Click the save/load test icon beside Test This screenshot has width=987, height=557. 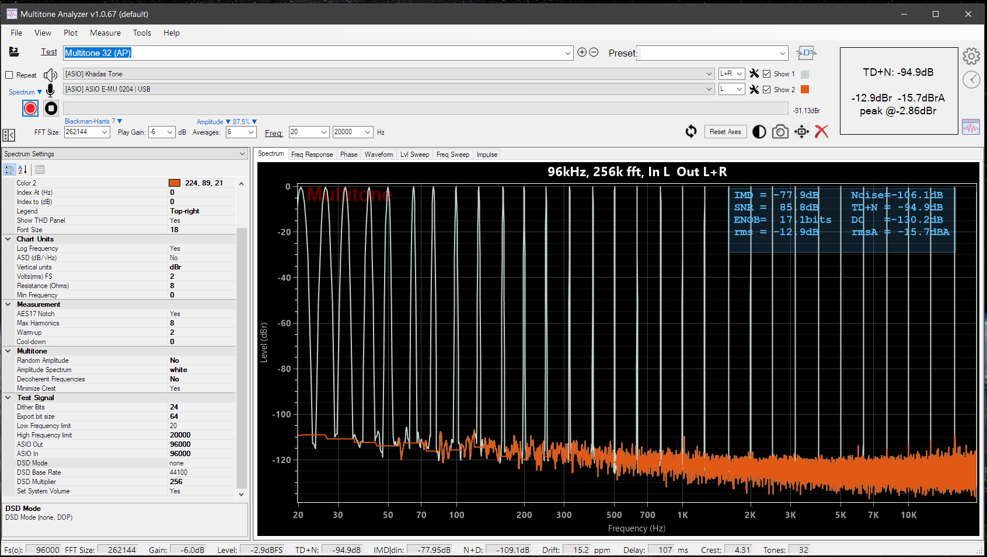coord(14,52)
